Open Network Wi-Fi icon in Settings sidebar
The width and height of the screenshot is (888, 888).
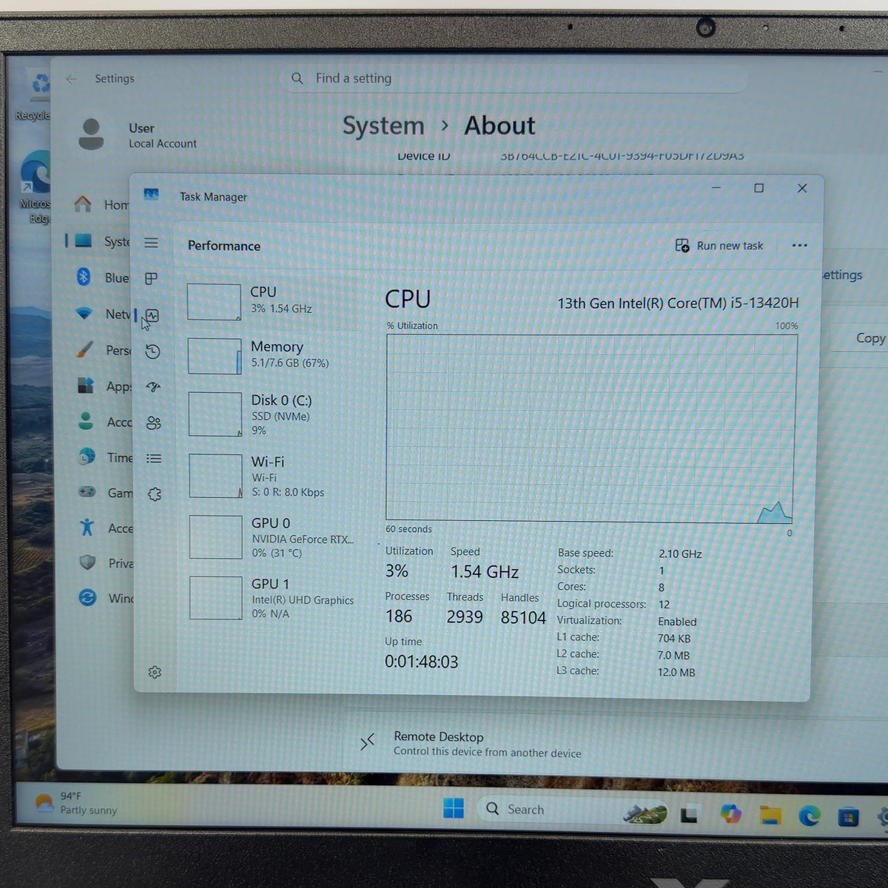pos(84,314)
